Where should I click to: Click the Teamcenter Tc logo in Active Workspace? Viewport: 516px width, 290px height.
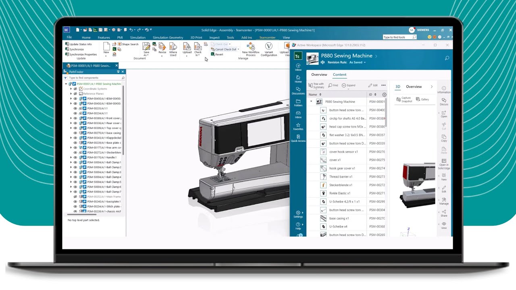point(298,56)
